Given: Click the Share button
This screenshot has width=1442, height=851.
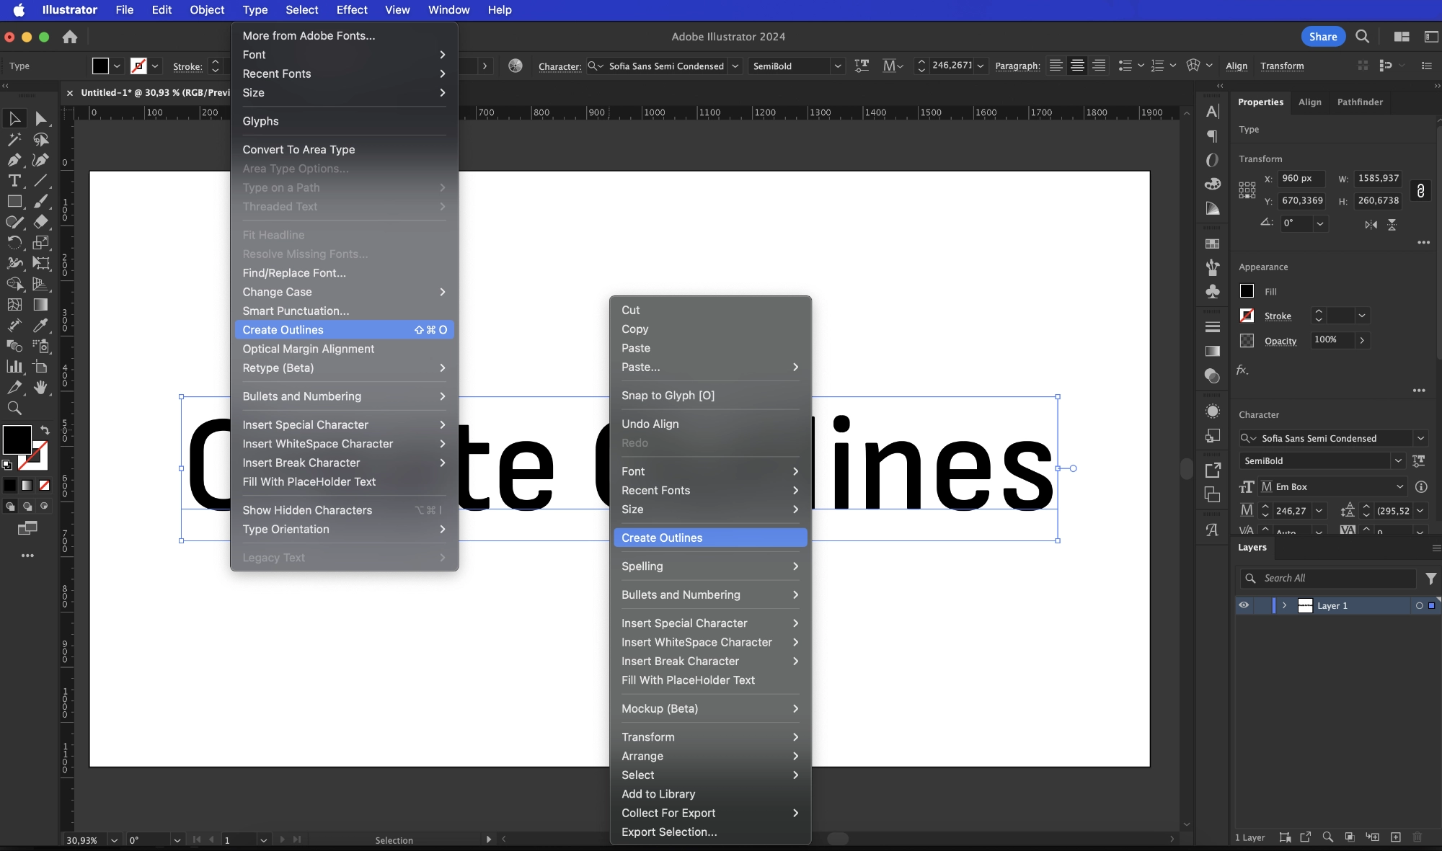Looking at the screenshot, I should pos(1323,37).
